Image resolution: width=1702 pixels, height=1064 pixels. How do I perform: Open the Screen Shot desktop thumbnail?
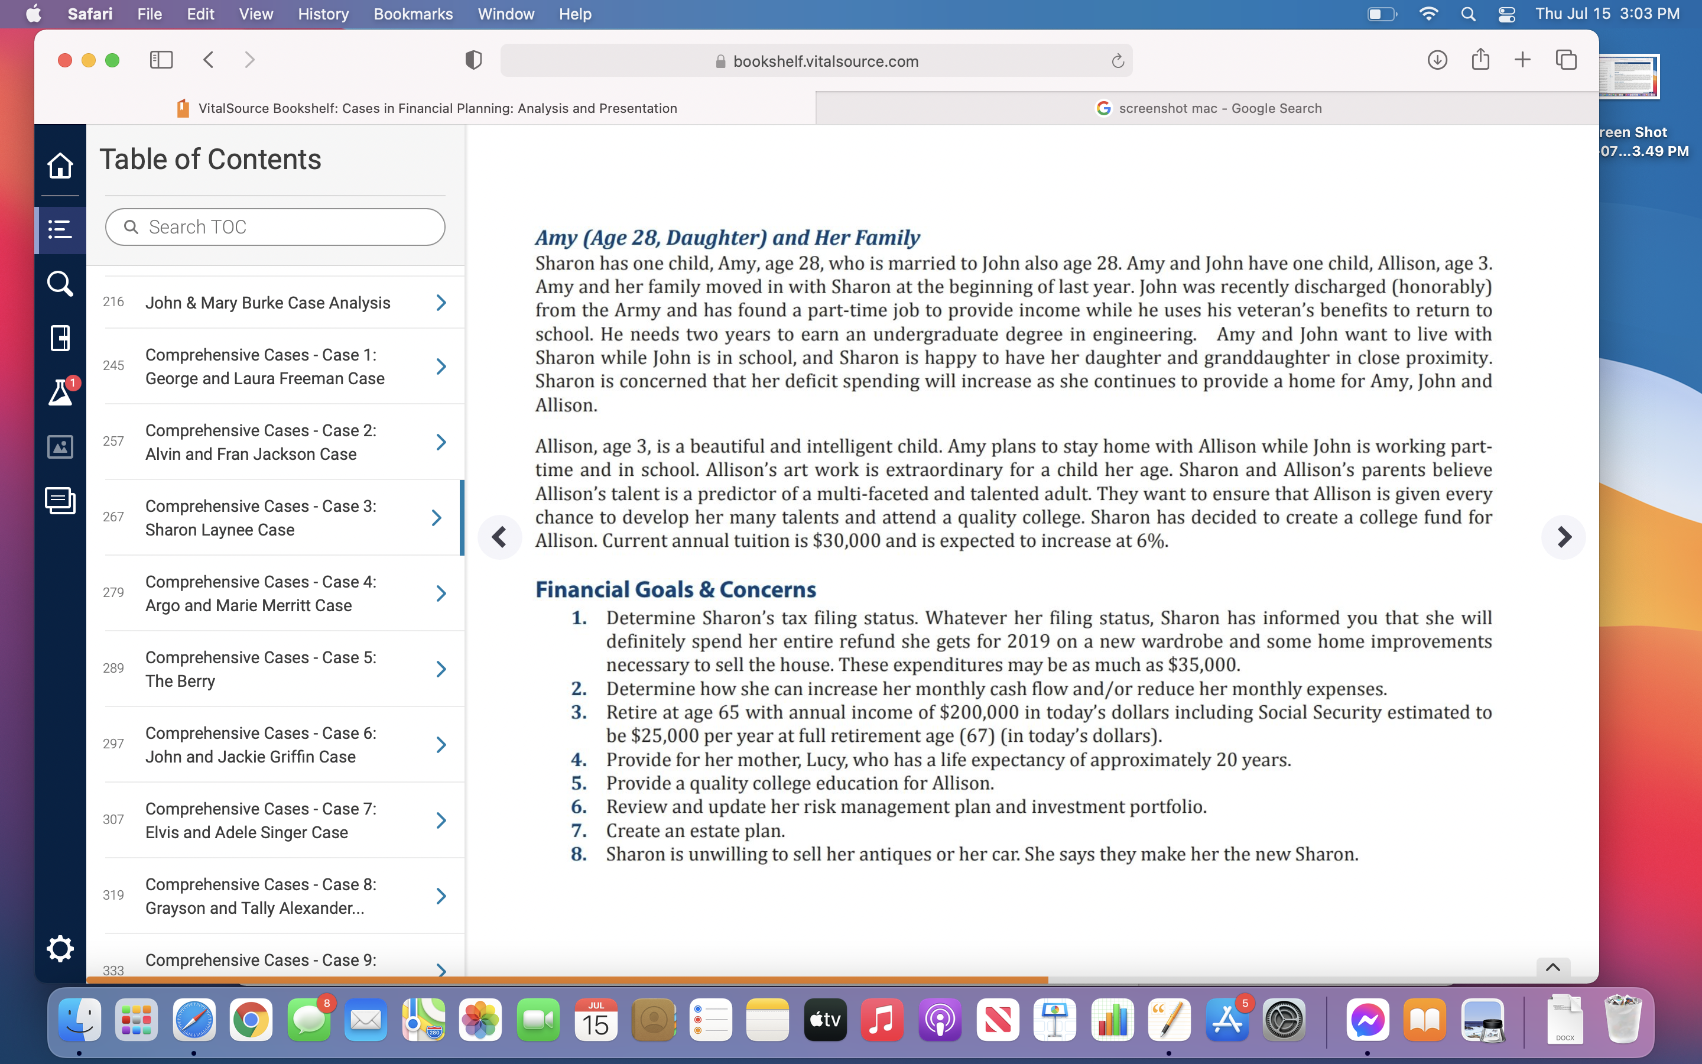click(1628, 77)
